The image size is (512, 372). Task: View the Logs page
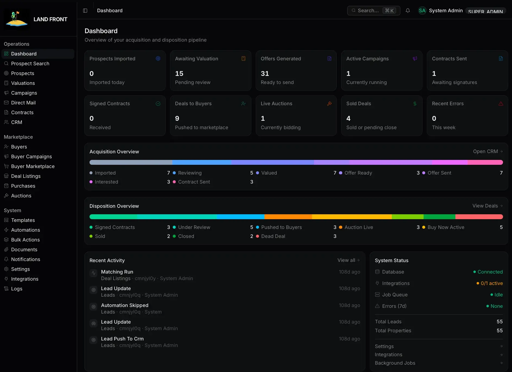tap(38, 289)
